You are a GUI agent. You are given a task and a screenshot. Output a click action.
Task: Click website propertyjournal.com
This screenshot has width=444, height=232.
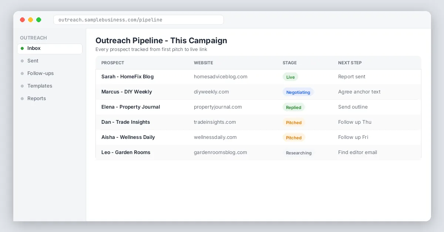218,107
